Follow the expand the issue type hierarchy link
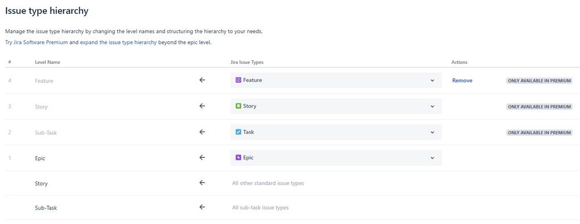Viewport: 580px width, 224px height. [x=118, y=42]
